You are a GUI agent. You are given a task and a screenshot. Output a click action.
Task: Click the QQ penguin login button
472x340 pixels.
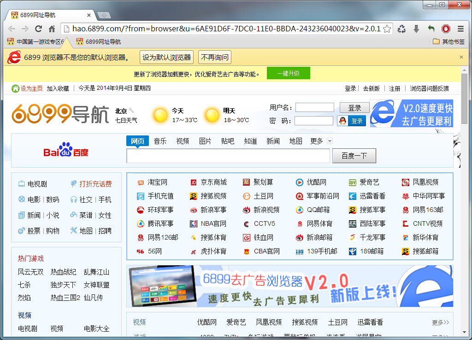(351, 121)
